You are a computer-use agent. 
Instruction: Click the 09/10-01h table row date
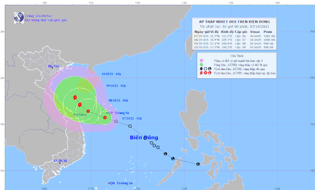(x=201, y=44)
